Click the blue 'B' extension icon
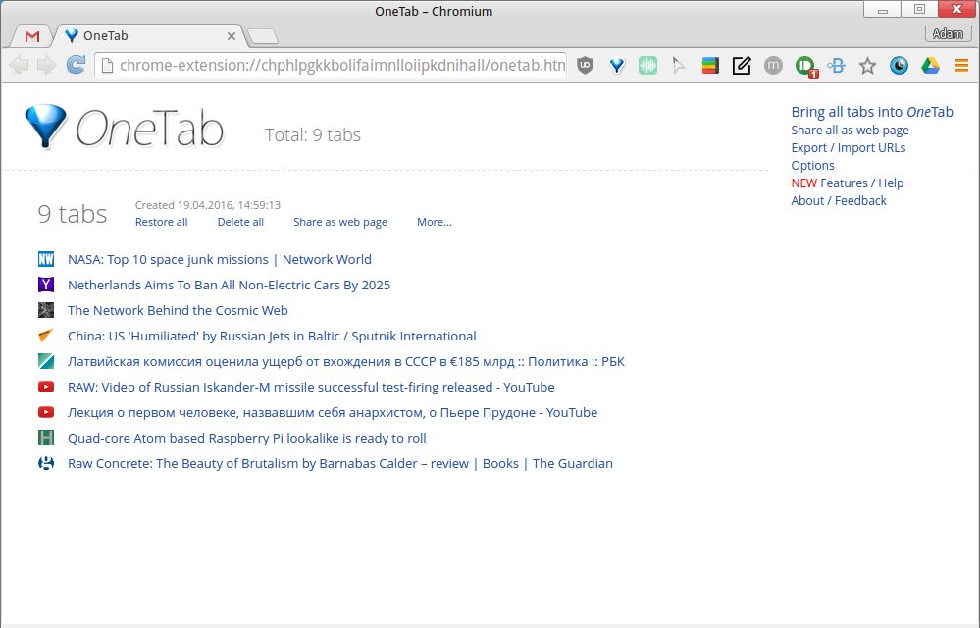 (x=836, y=65)
